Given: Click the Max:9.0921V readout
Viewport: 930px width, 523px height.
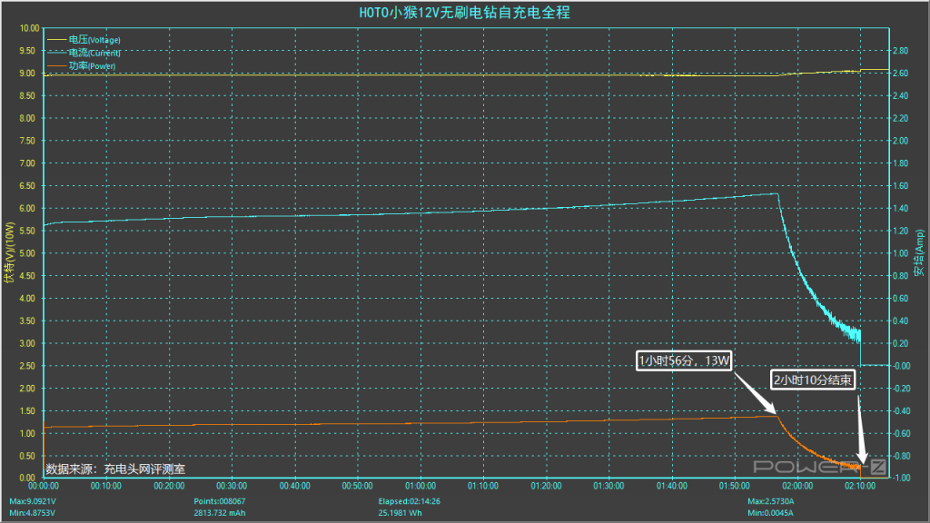Looking at the screenshot, I should coord(33,501).
